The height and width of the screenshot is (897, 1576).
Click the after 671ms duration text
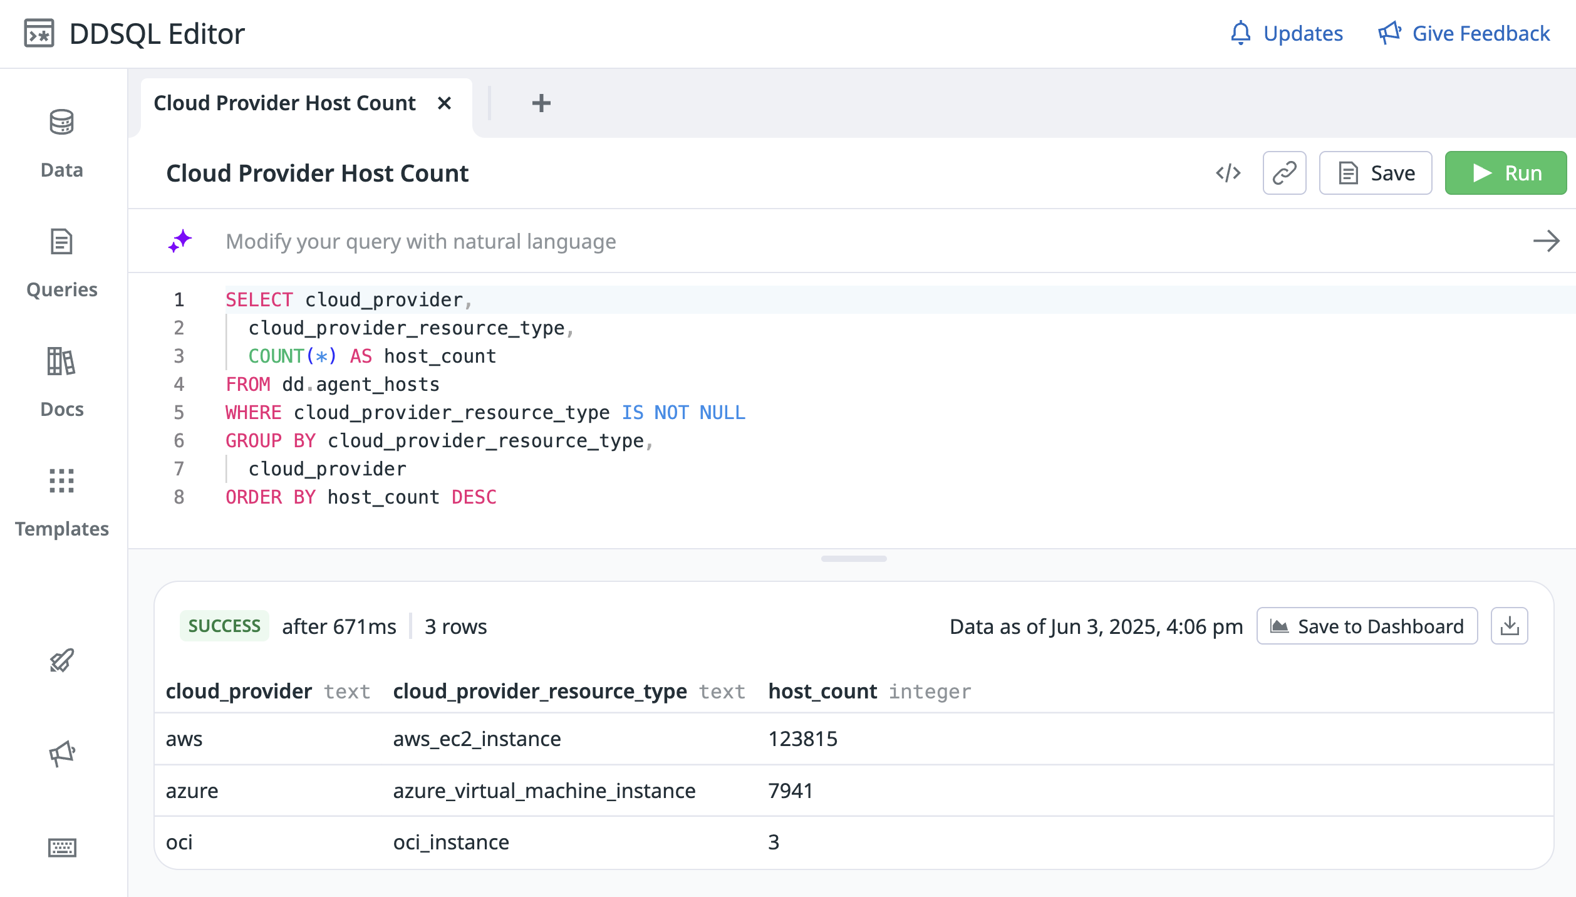click(x=339, y=627)
